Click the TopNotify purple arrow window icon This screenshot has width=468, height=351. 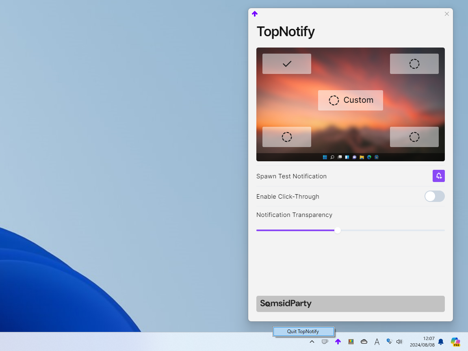point(255,14)
